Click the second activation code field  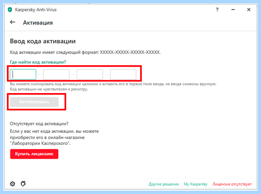(x=56, y=74)
